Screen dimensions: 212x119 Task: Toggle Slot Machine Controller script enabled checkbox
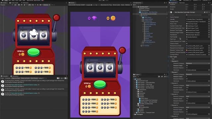point(173,12)
